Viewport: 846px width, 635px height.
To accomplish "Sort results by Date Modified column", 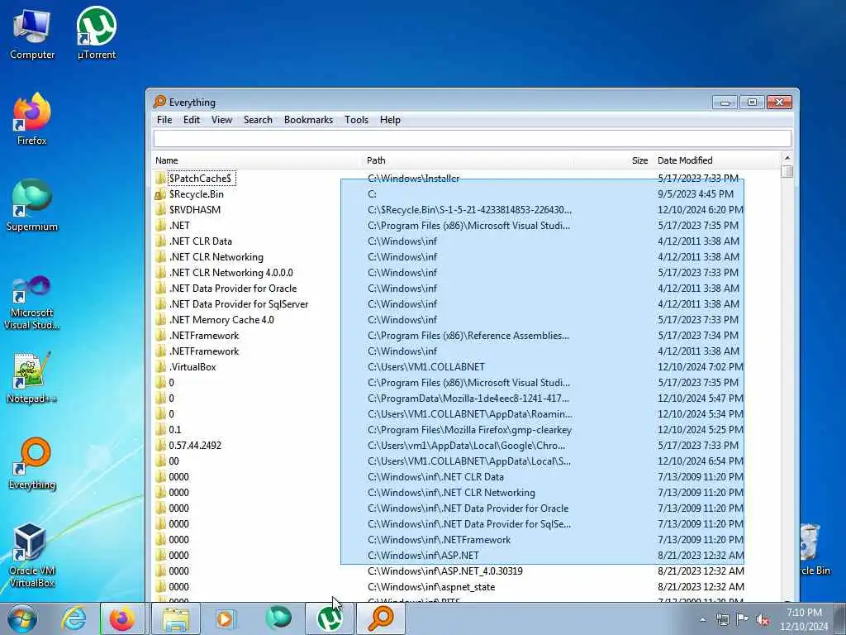I will [715, 160].
